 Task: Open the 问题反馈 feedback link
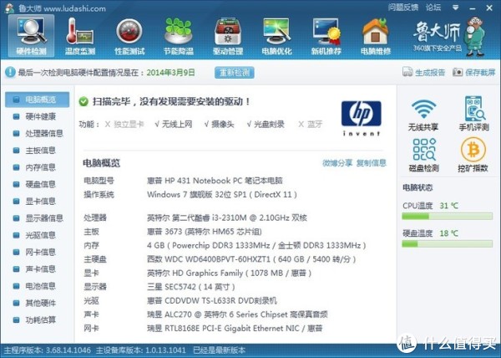coord(403,8)
